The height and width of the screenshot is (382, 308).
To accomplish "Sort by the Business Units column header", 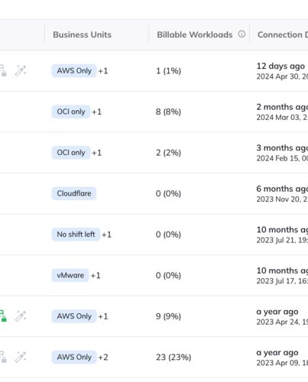I will pyautogui.click(x=82, y=34).
